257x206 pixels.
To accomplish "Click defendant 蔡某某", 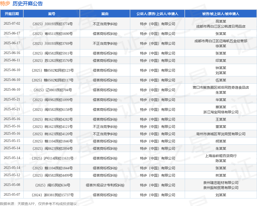I will (x=221, y=107).
